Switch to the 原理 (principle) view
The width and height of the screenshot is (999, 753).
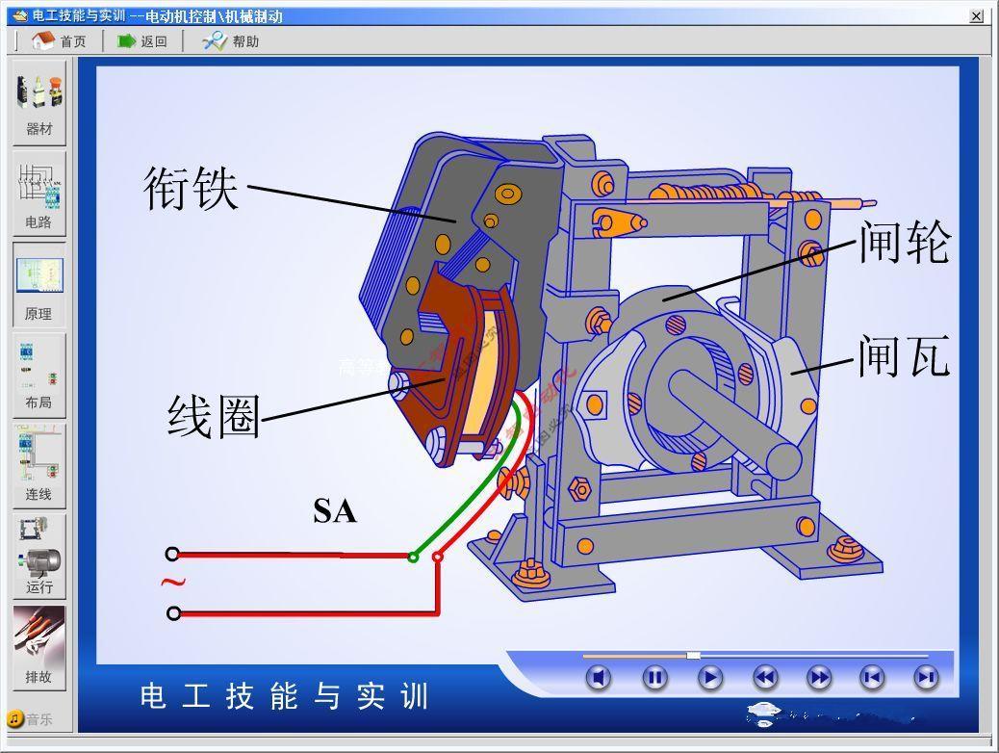coord(38,284)
